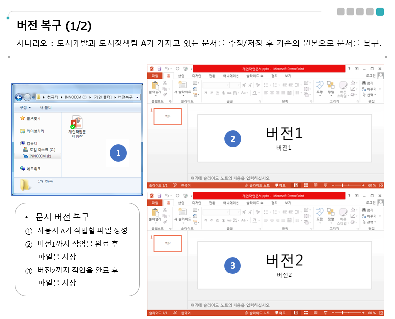Switch to 삽입 tab in 버전1 window

tap(181, 76)
